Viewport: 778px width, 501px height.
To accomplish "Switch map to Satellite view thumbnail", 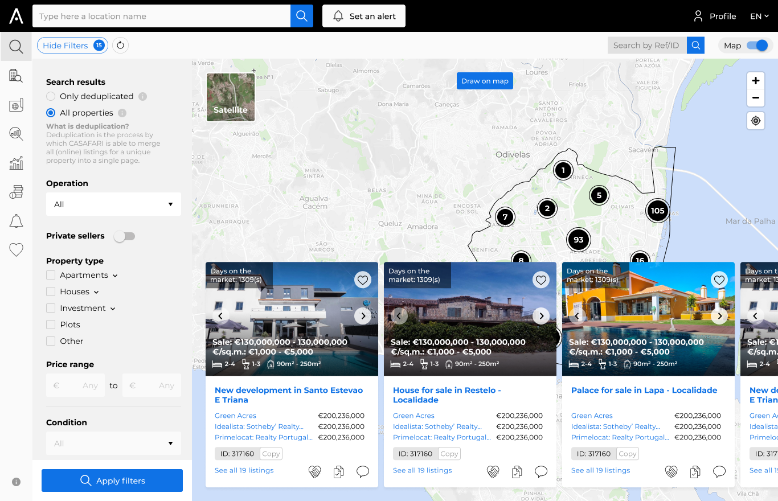I will pos(231,97).
